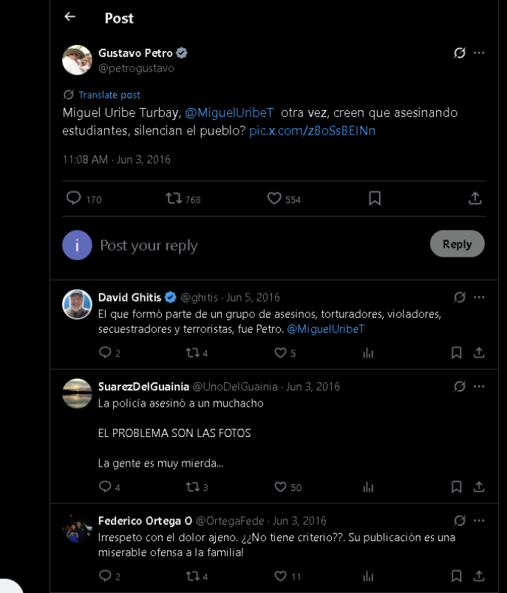Click Translate post link

click(109, 95)
